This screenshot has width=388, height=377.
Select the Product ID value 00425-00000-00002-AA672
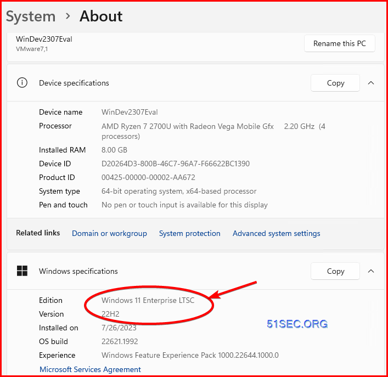(x=148, y=177)
